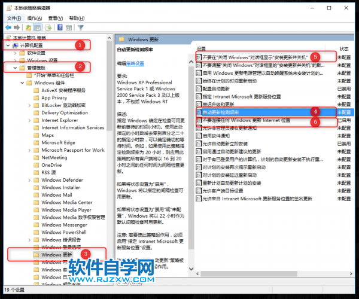Open the 帮助(H) menu
The height and width of the screenshot is (299, 359).
click(77, 19)
